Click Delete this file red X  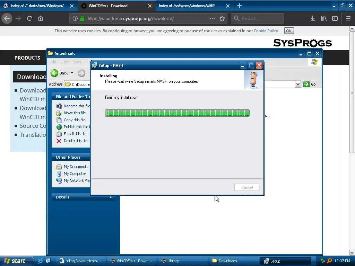(x=59, y=141)
